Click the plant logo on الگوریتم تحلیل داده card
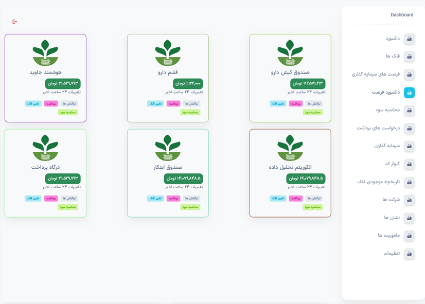 click(x=290, y=148)
